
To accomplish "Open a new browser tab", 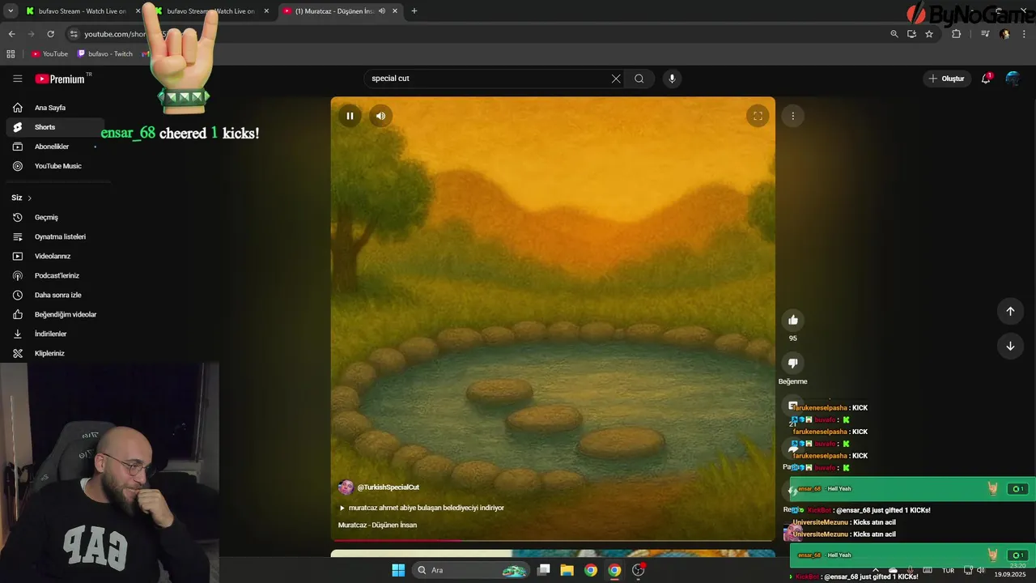I will pos(414,11).
